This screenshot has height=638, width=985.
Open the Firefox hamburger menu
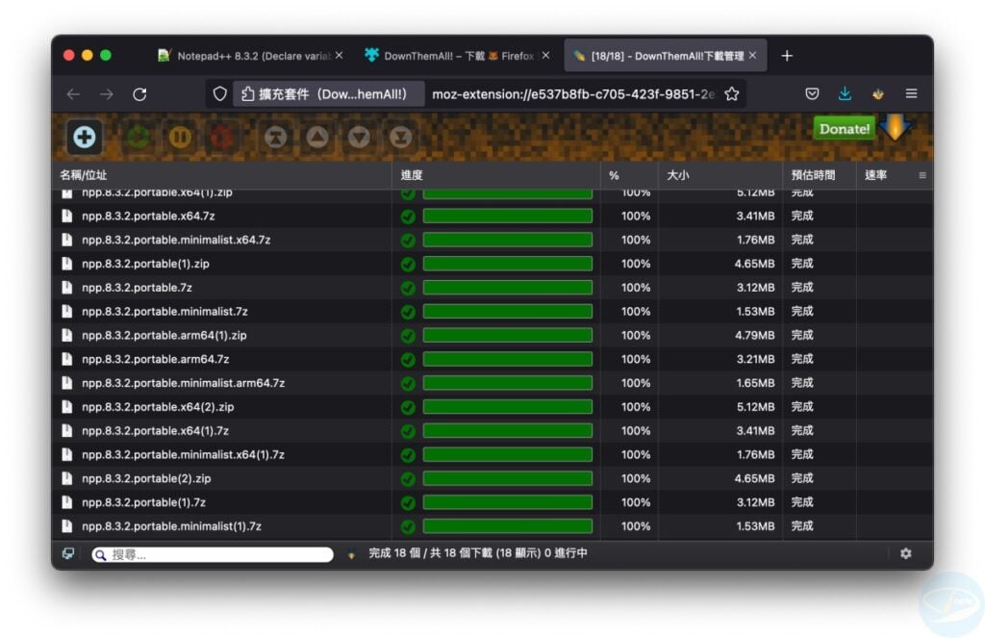[911, 93]
